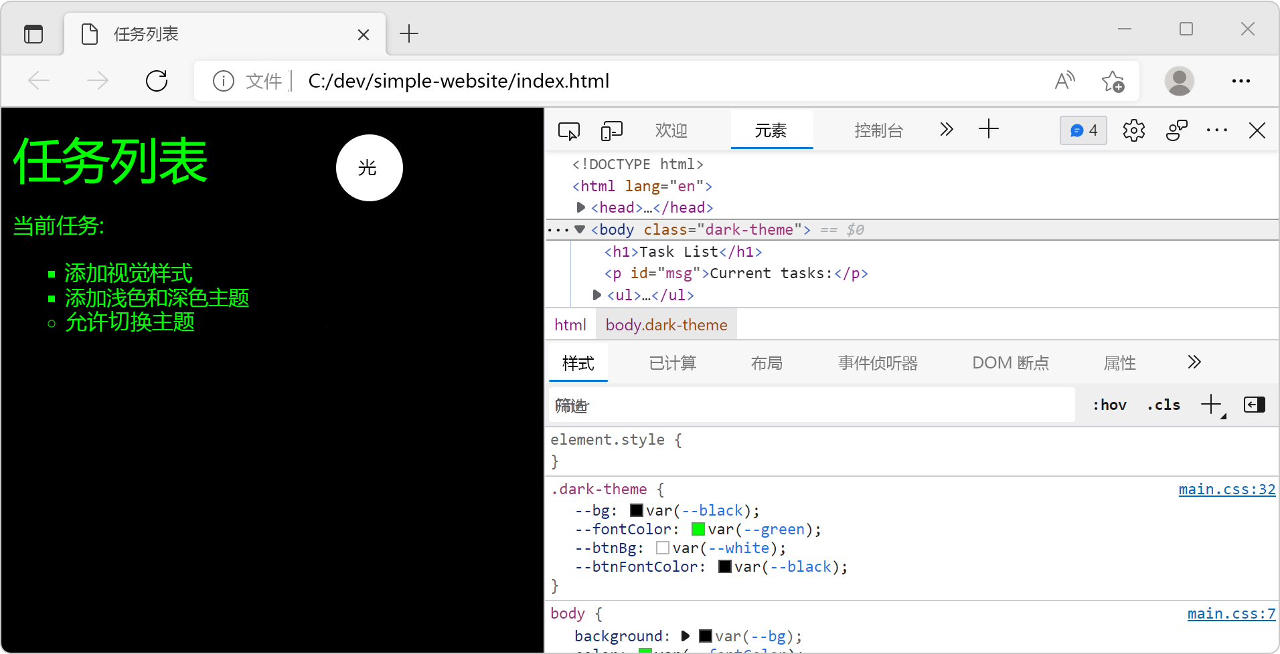
Task: Open the customize DevTools menu
Action: (x=1217, y=130)
